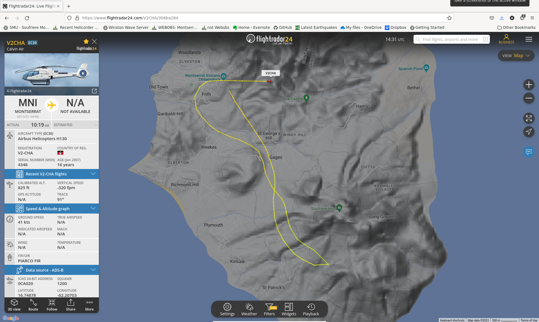
Task: Click the Spanish Point map pin
Action: [426, 68]
